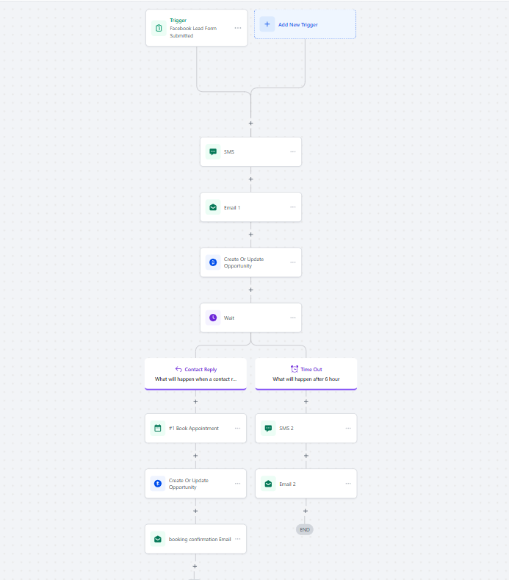Click the booking confirmation Email envelope icon
Screen dimensions: 509x580
click(157, 539)
